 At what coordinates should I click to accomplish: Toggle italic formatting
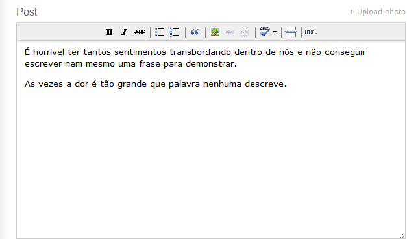125,32
